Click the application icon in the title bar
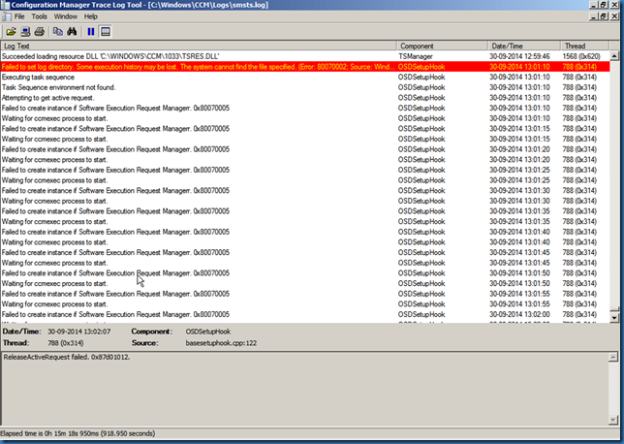Screen dimensions: 624x444 (5, 5)
